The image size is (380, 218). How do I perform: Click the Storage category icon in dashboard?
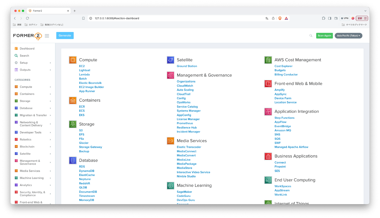(x=72, y=124)
